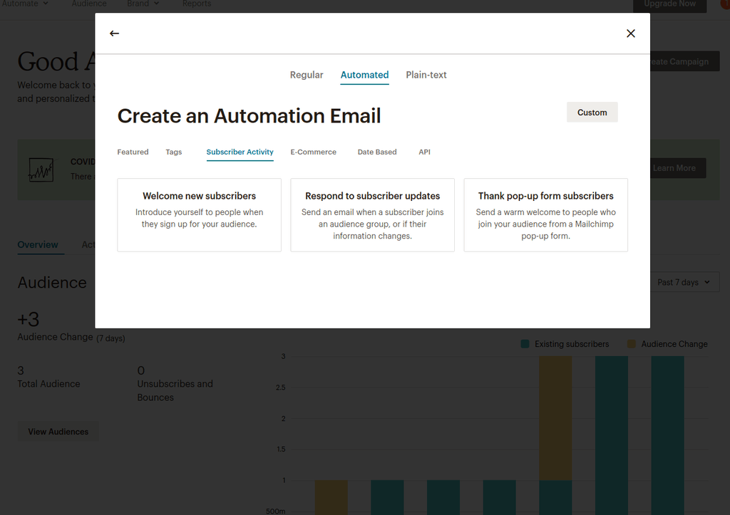Close the automation email dialog
Viewport: 730px width, 515px height.
point(630,33)
